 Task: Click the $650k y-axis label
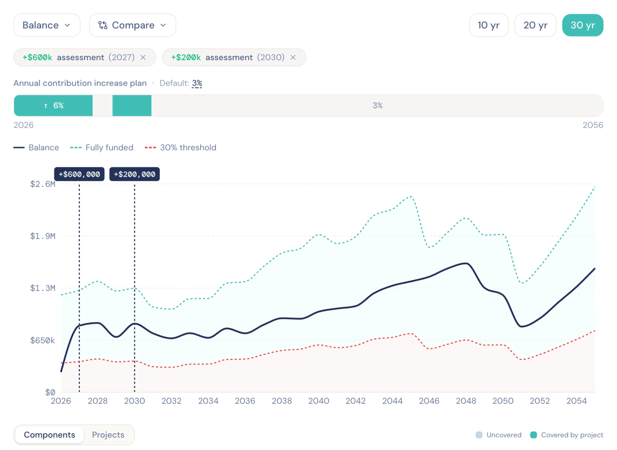point(42,341)
